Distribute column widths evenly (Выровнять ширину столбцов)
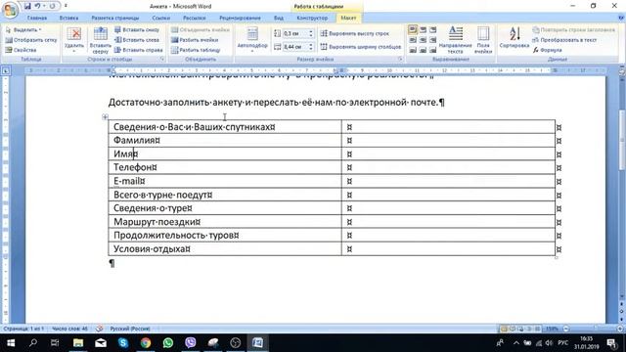 click(361, 47)
